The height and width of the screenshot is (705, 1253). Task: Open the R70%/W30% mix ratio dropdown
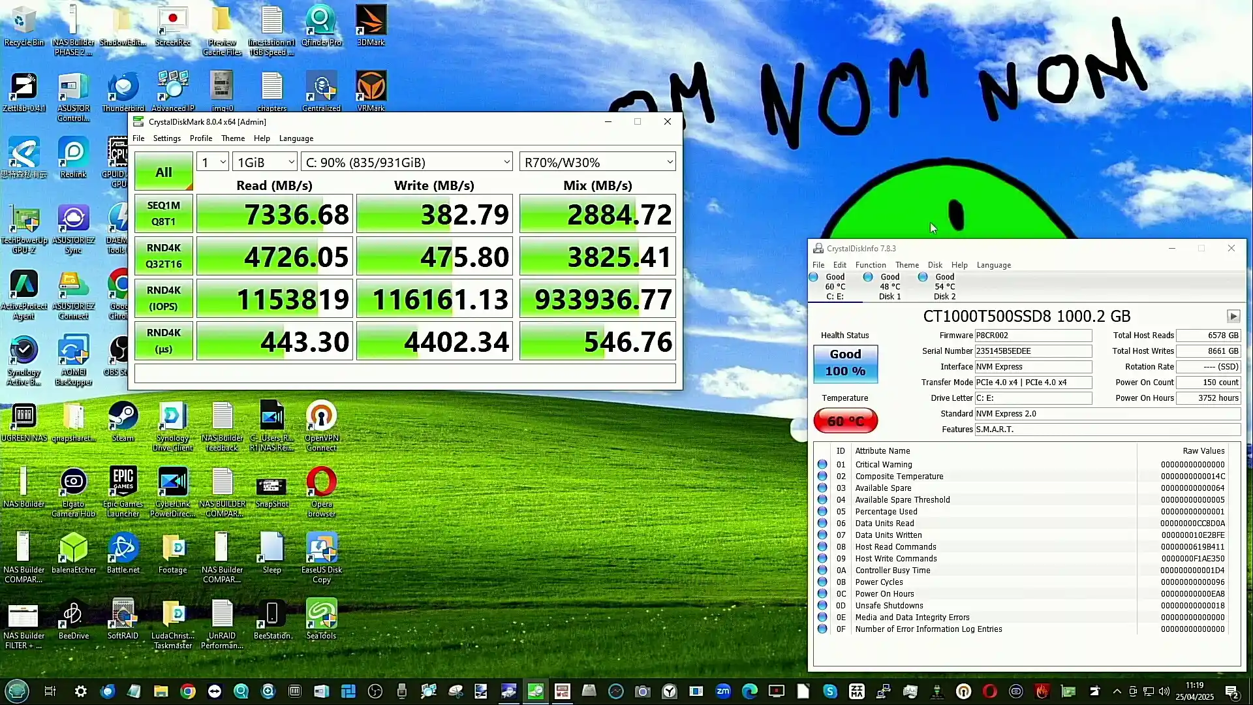(597, 162)
